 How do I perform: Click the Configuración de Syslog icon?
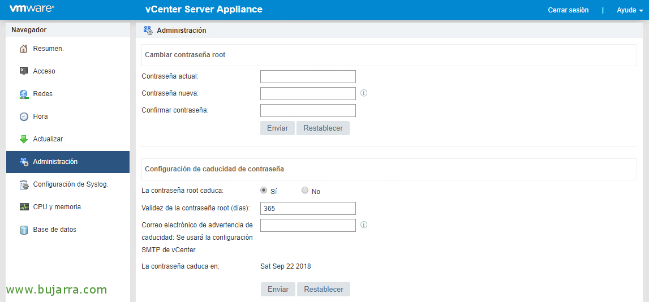click(24, 184)
